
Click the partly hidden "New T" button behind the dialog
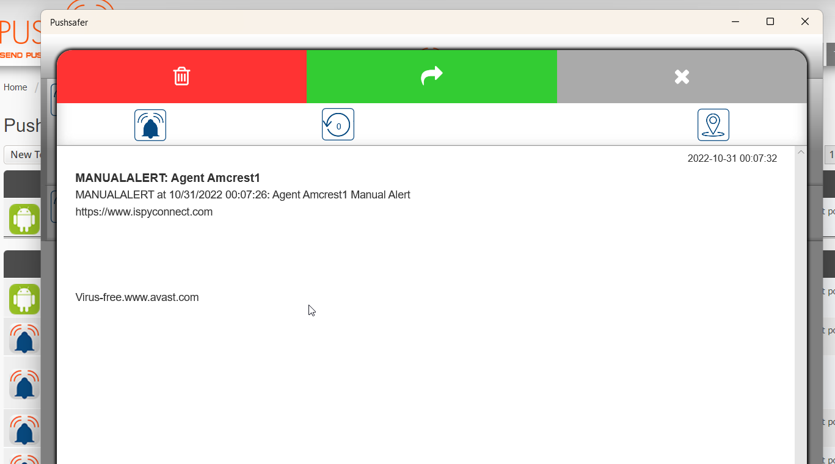click(x=22, y=154)
